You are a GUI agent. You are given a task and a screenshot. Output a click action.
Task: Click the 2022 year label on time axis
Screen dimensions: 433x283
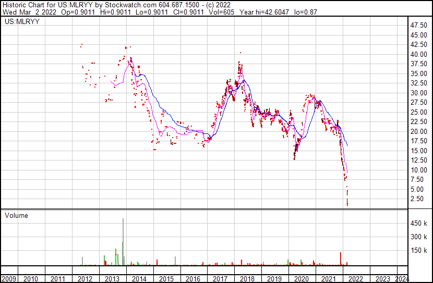pyautogui.click(x=355, y=279)
